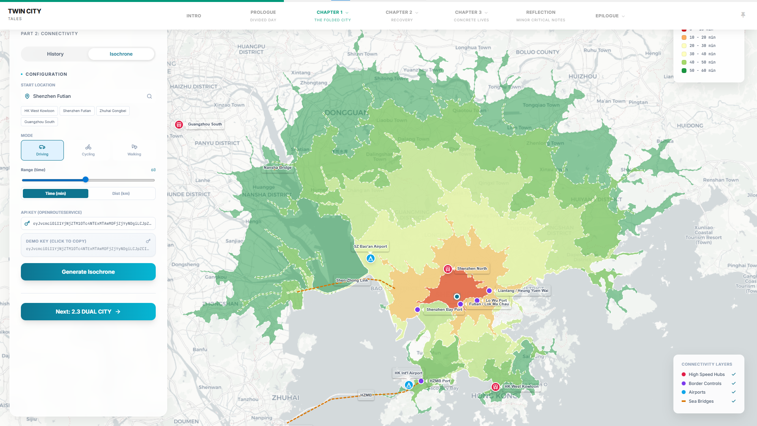Click the key icon in API key field
This screenshot has width=757, height=426.
(x=27, y=224)
